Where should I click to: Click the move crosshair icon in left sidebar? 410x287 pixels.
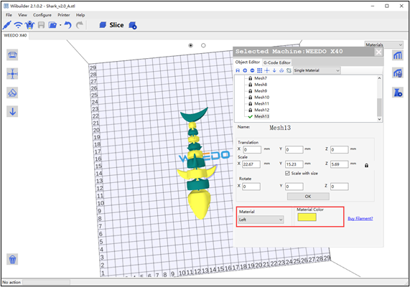(12, 74)
